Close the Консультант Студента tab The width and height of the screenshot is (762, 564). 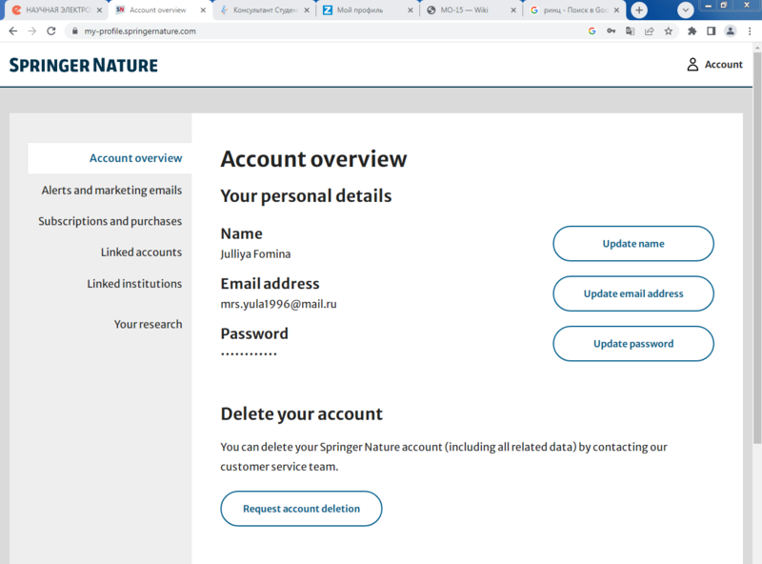point(307,10)
